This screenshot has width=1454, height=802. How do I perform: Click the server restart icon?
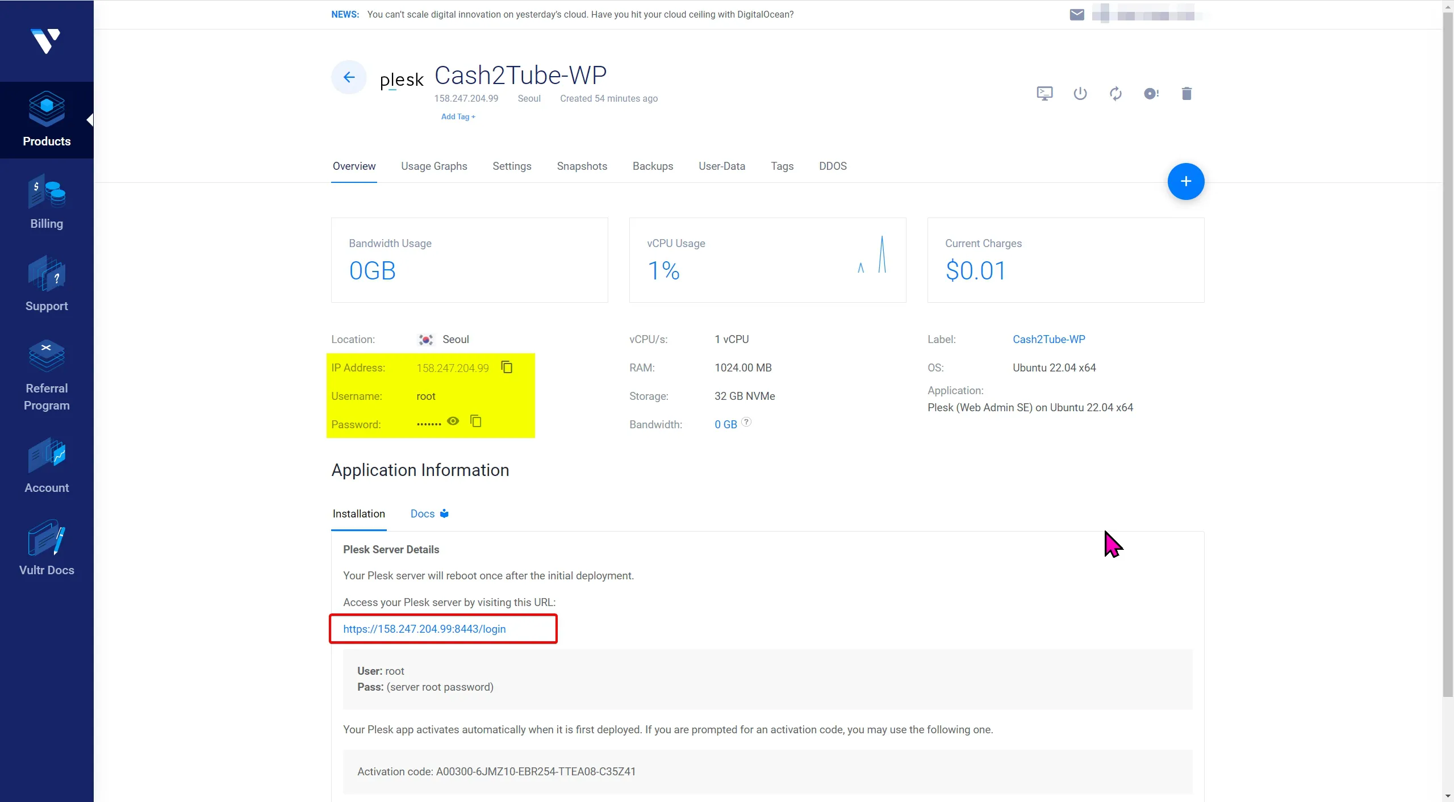pyautogui.click(x=1115, y=94)
